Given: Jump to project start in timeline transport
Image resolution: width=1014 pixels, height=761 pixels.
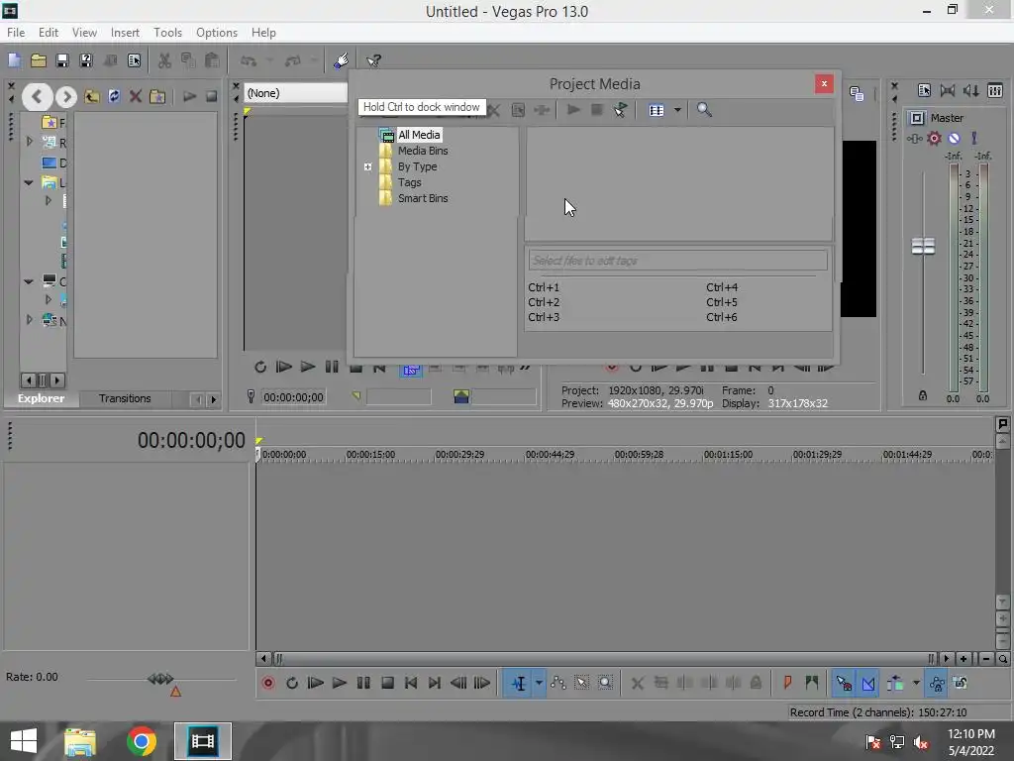Looking at the screenshot, I should pos(411,684).
